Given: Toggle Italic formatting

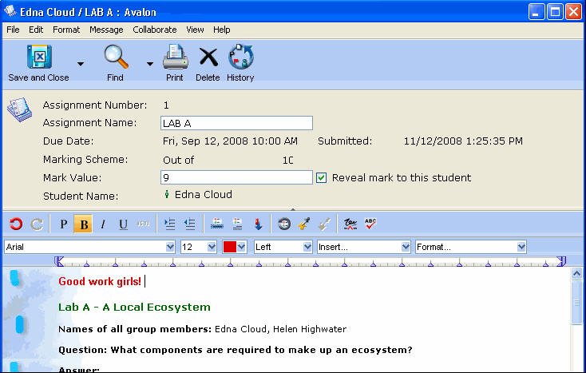Looking at the screenshot, I should click(x=103, y=224).
